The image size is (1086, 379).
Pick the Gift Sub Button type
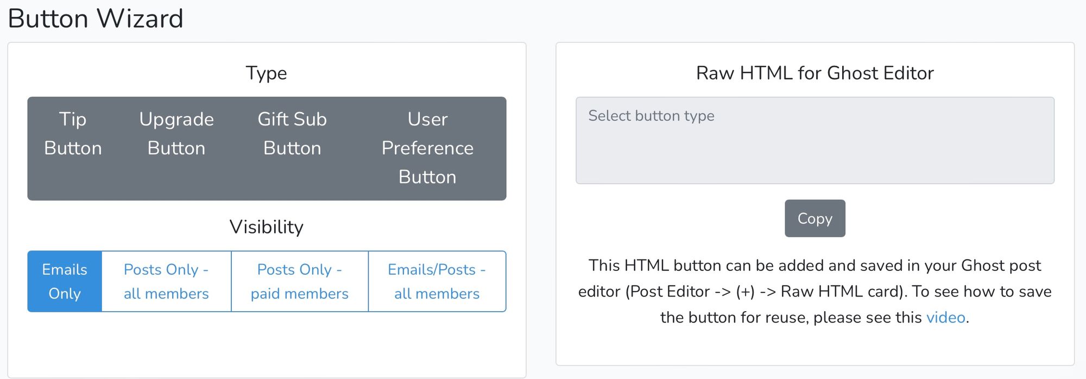(x=292, y=134)
